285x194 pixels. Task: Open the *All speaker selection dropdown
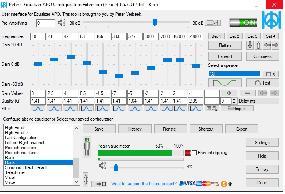(234, 74)
